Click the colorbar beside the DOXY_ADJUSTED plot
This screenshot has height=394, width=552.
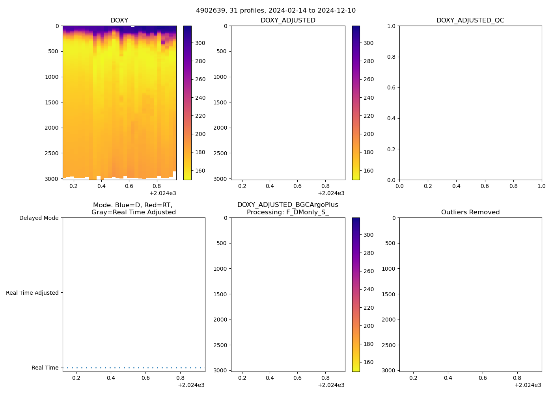point(356,102)
